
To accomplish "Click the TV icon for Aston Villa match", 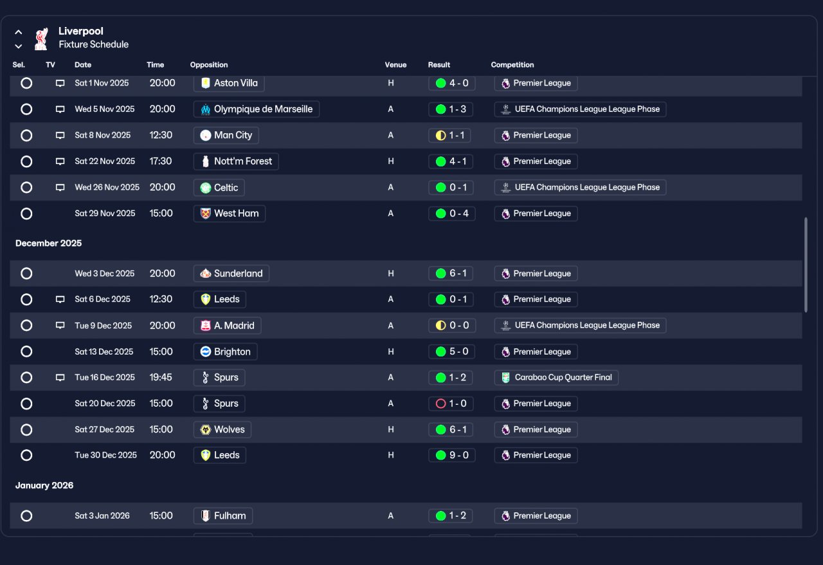I will [60, 83].
